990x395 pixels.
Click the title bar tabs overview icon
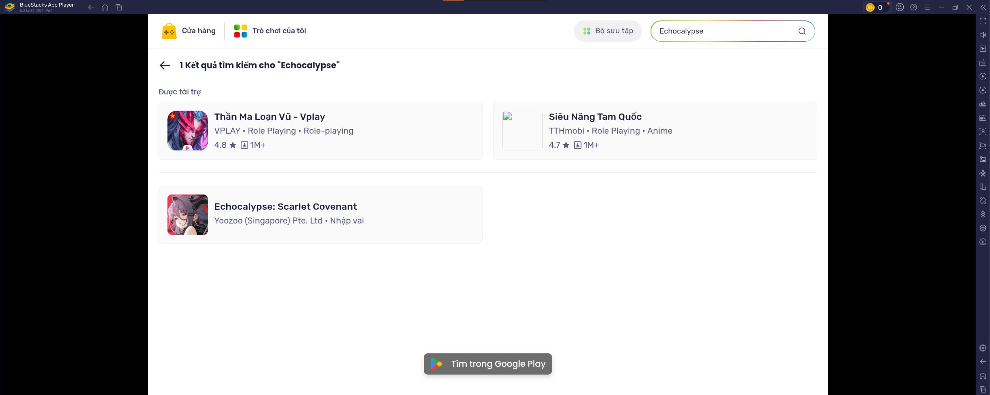click(x=119, y=7)
